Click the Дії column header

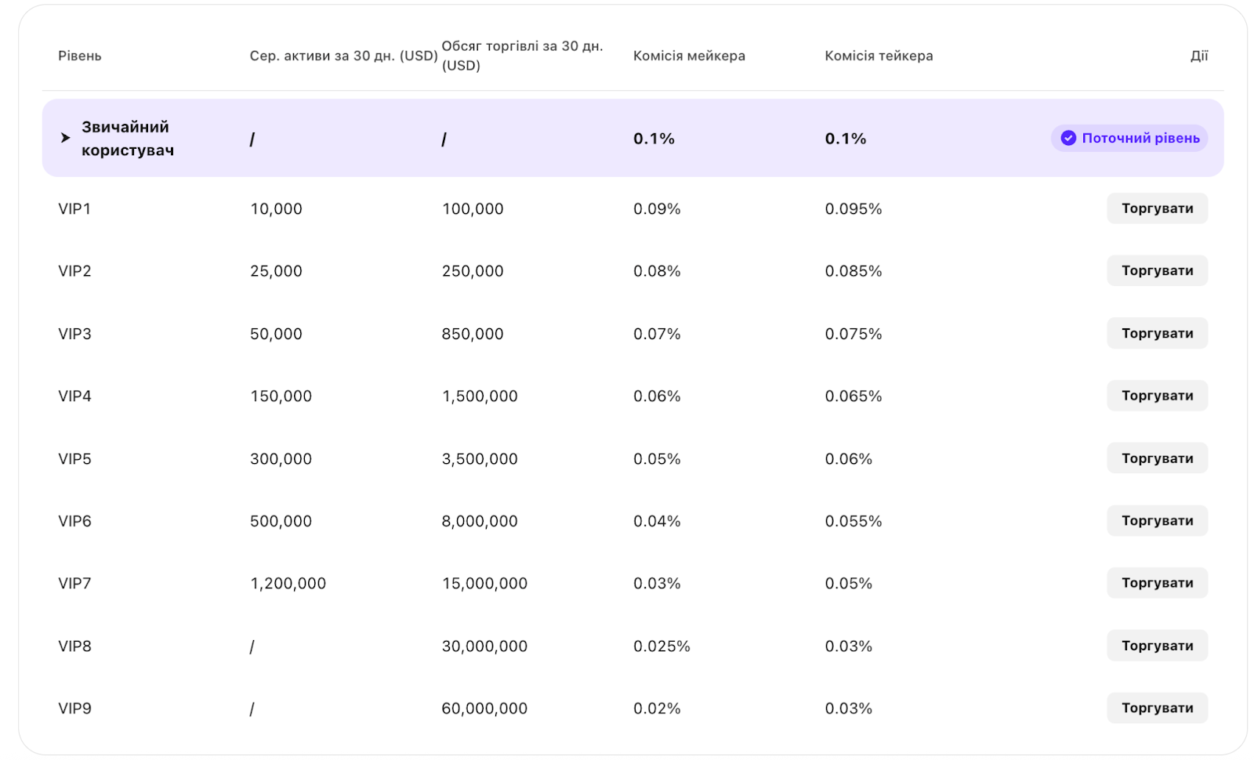click(x=1199, y=56)
